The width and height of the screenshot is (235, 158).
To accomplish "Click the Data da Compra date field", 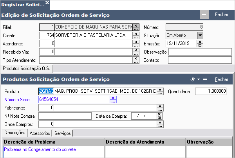I will (x=144, y=116).
